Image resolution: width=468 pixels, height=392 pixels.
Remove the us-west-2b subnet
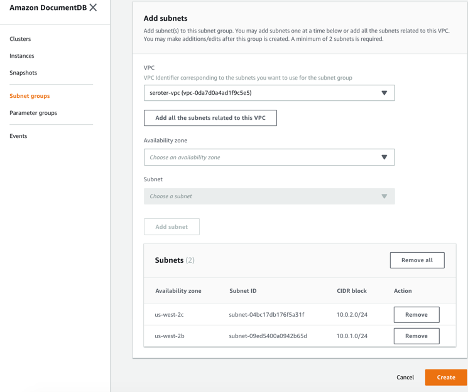(x=416, y=336)
